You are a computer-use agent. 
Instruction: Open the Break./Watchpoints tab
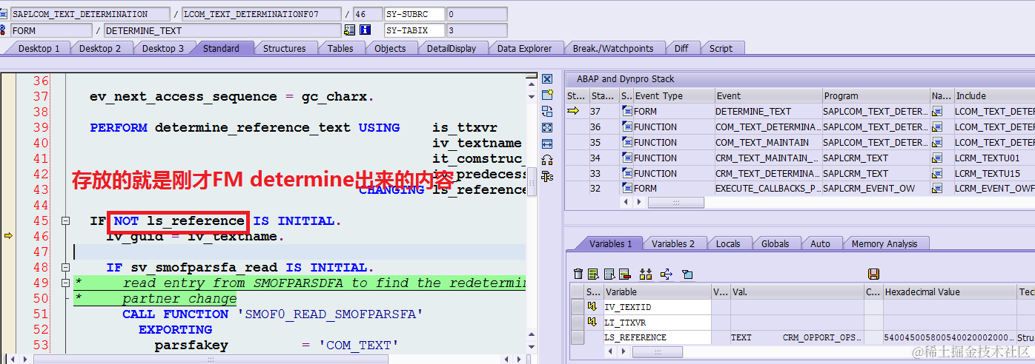pyautogui.click(x=613, y=48)
